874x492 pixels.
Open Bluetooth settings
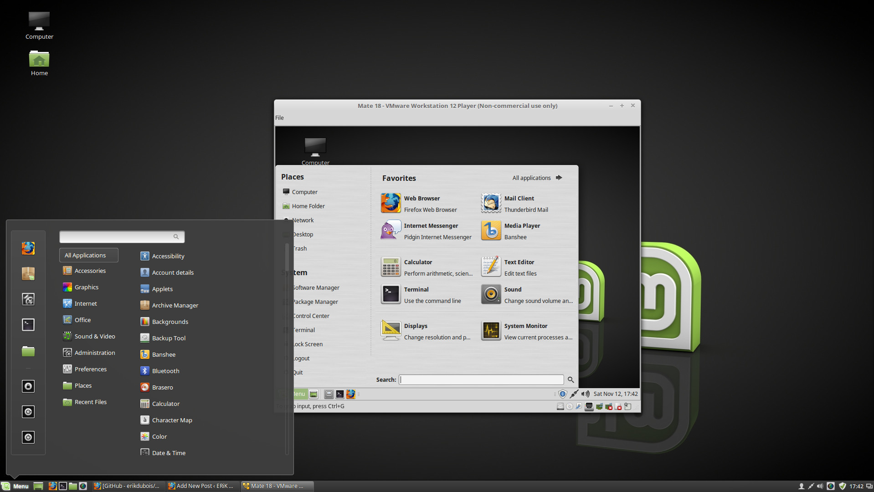pos(159,371)
